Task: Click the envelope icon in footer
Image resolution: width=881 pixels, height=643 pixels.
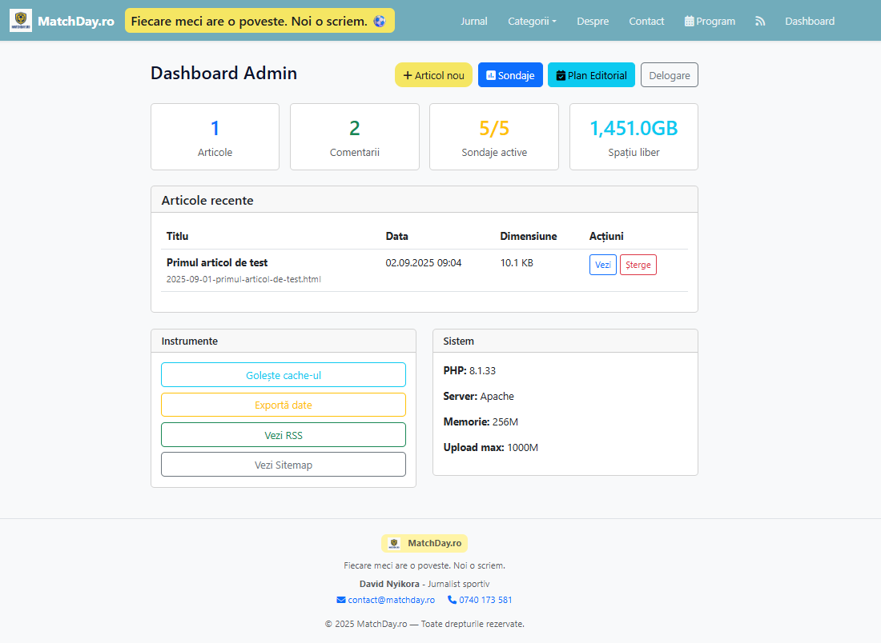Action: tap(341, 600)
